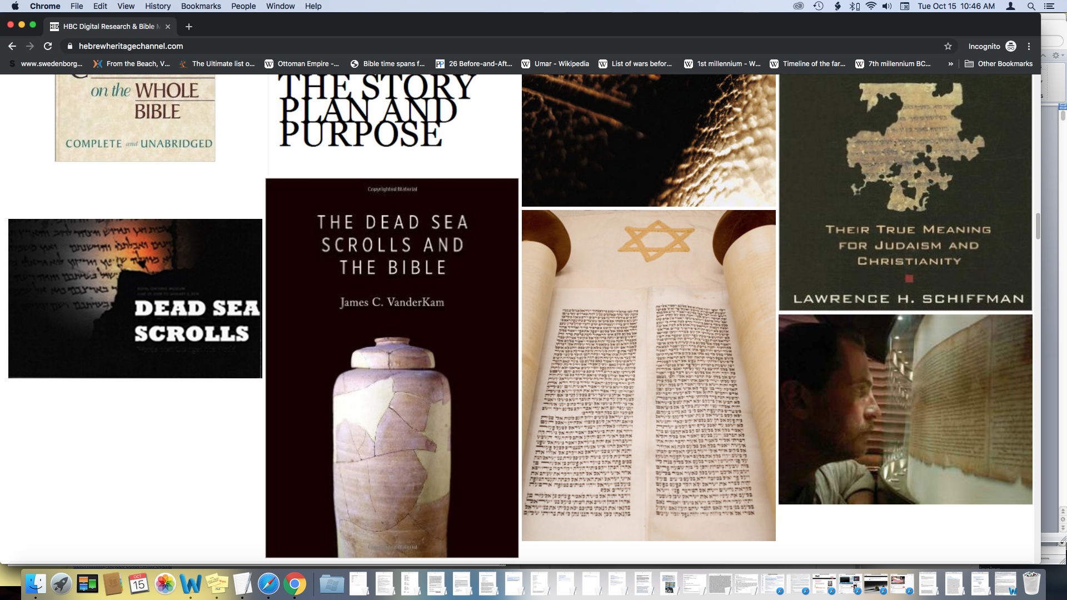Open the 7th millennium BC bookmark

pos(893,64)
